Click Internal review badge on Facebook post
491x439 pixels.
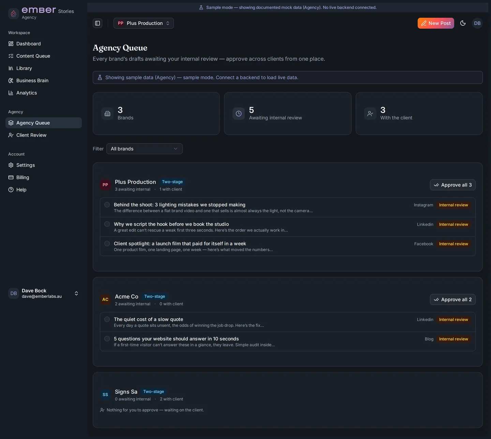(x=453, y=244)
